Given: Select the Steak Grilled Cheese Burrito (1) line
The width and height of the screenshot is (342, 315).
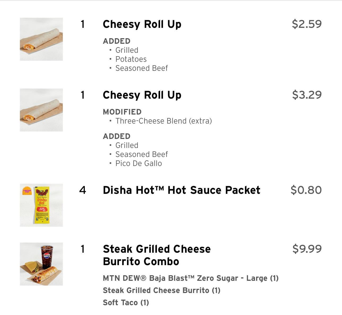Looking at the screenshot, I should click(x=161, y=290).
